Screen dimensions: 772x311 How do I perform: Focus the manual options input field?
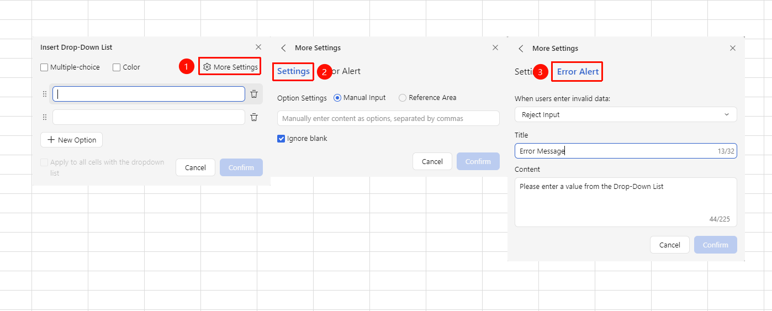[x=388, y=118]
